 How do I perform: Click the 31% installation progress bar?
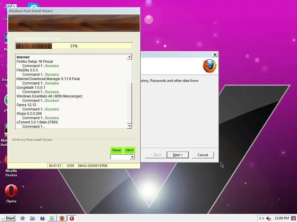pos(74,46)
